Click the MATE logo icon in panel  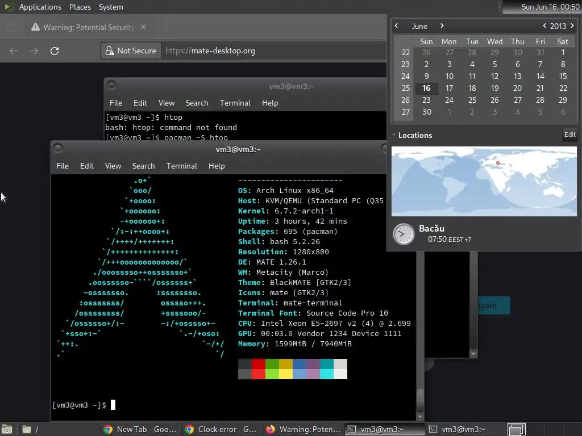tap(9, 7)
